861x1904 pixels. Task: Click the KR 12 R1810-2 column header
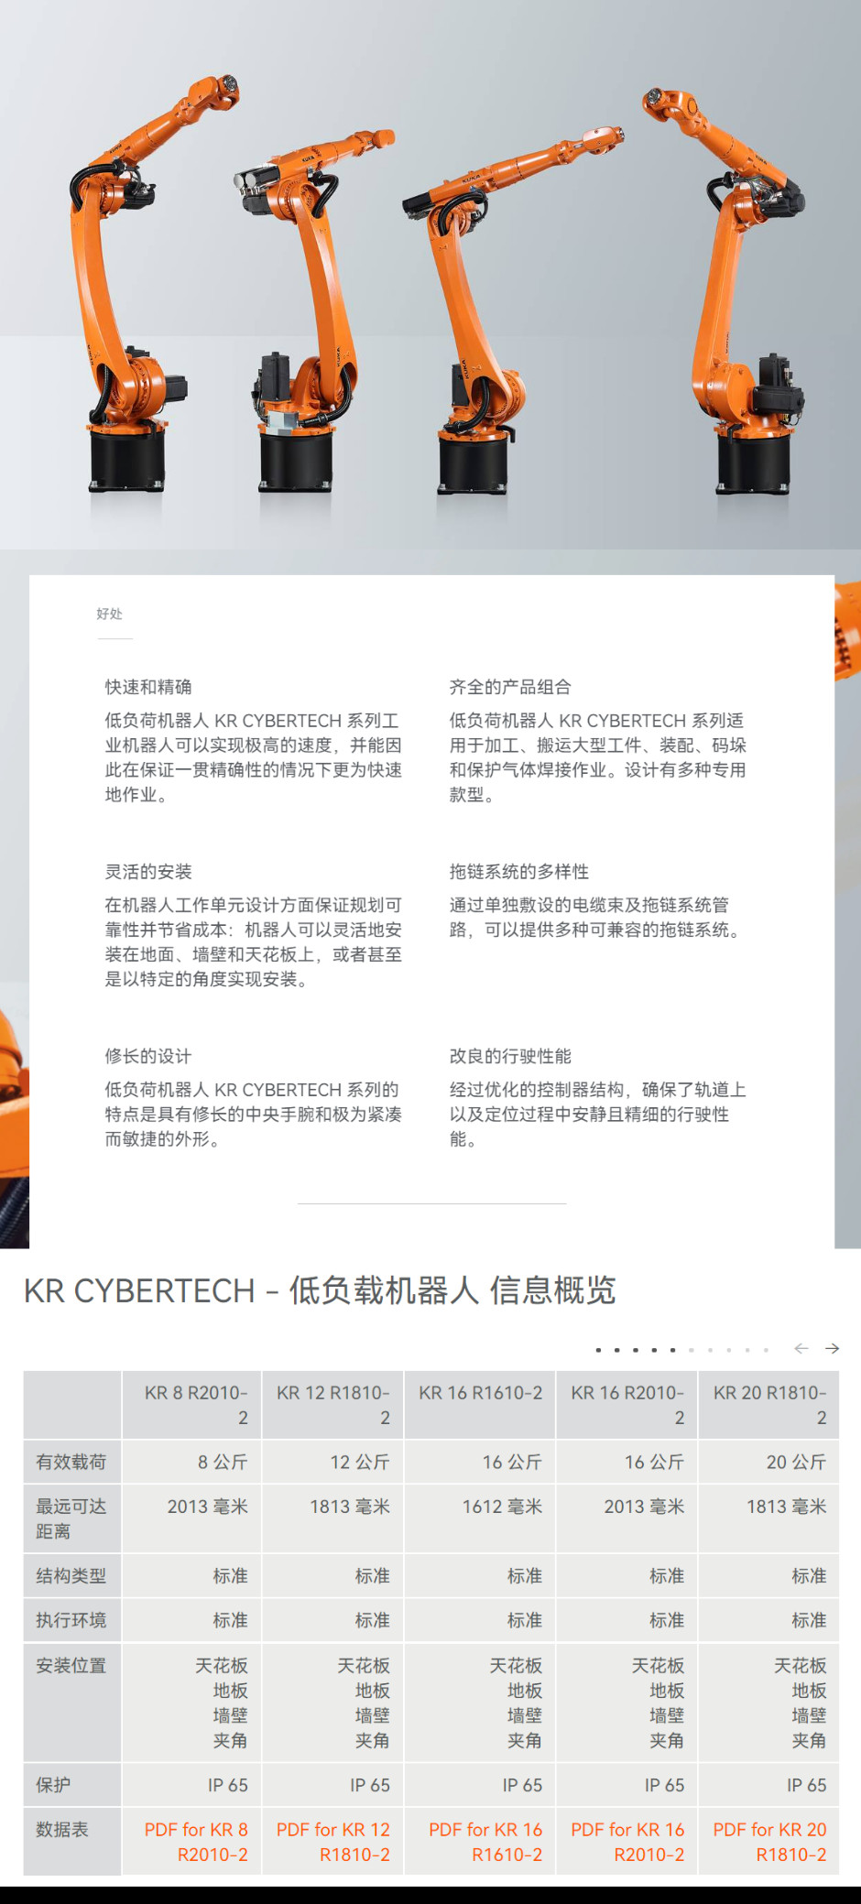coord(333,1405)
